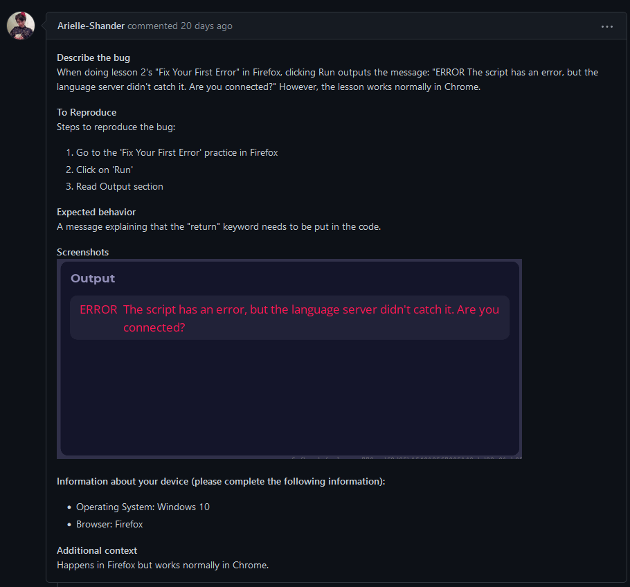The width and height of the screenshot is (630, 587).
Task: Click step 1 about going to the practice
Action: click(177, 152)
